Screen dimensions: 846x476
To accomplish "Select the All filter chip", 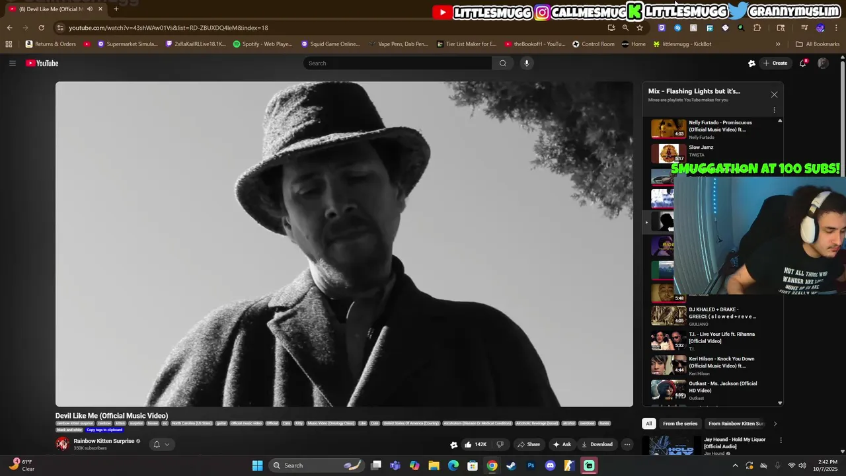I will 648,424.
